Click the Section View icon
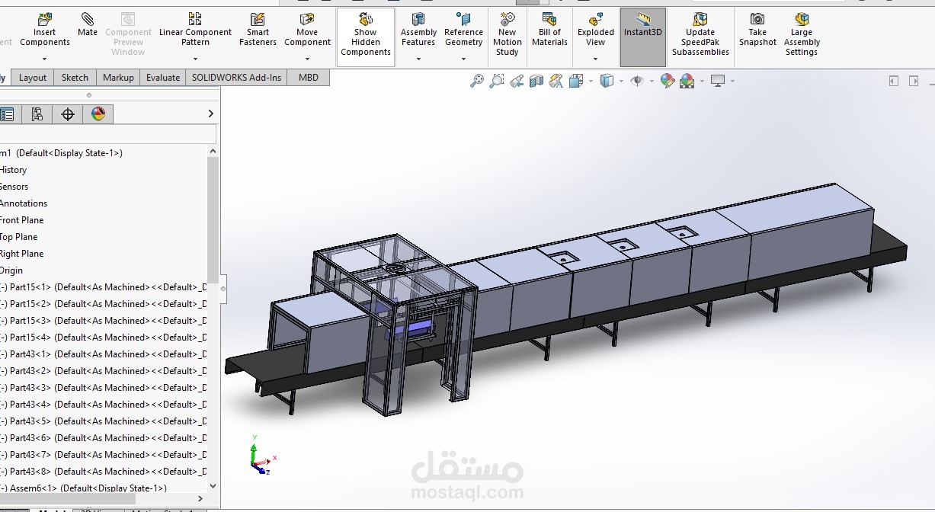The width and height of the screenshot is (935, 512). click(536, 81)
